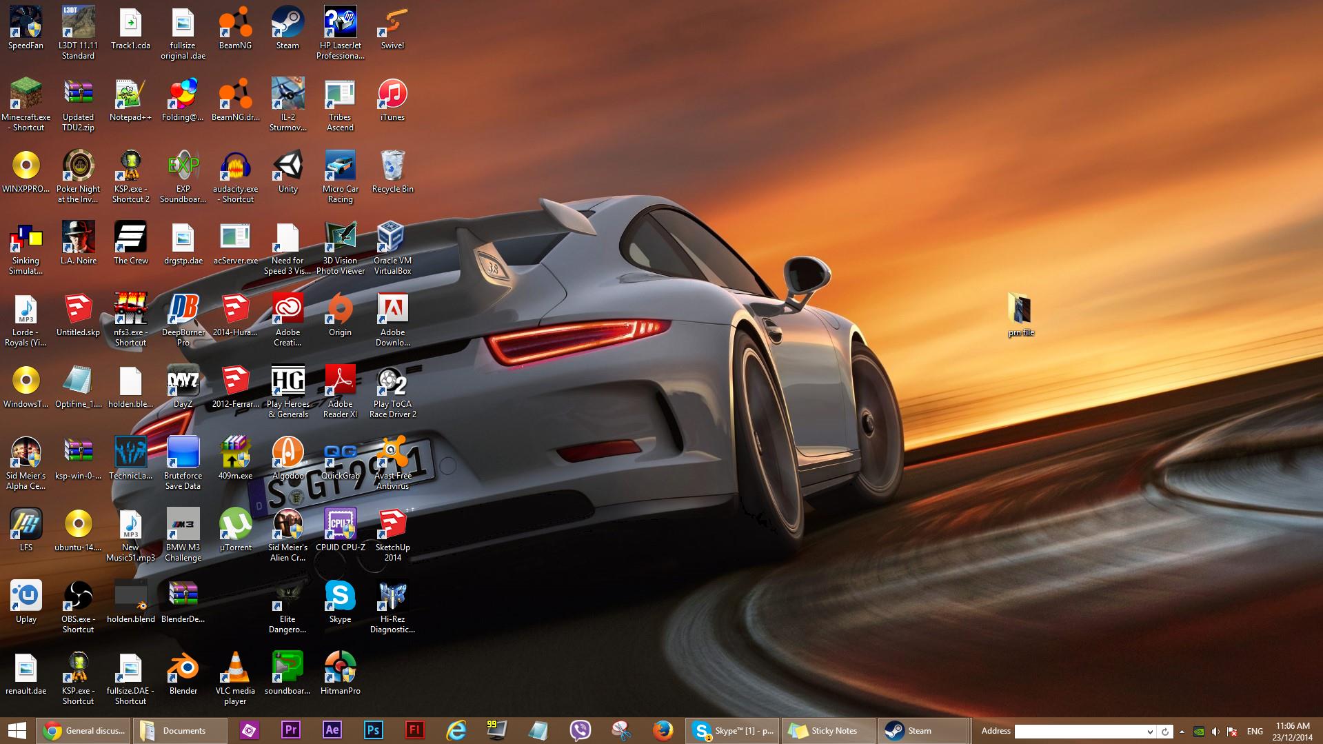Launch Micro Car Racing shortcut
Screen dimensions: 1323x744
click(340, 177)
